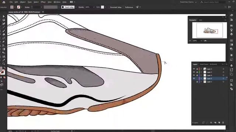Select the Paintbrush tool
This screenshot has height=132, width=236.
tap(4, 31)
